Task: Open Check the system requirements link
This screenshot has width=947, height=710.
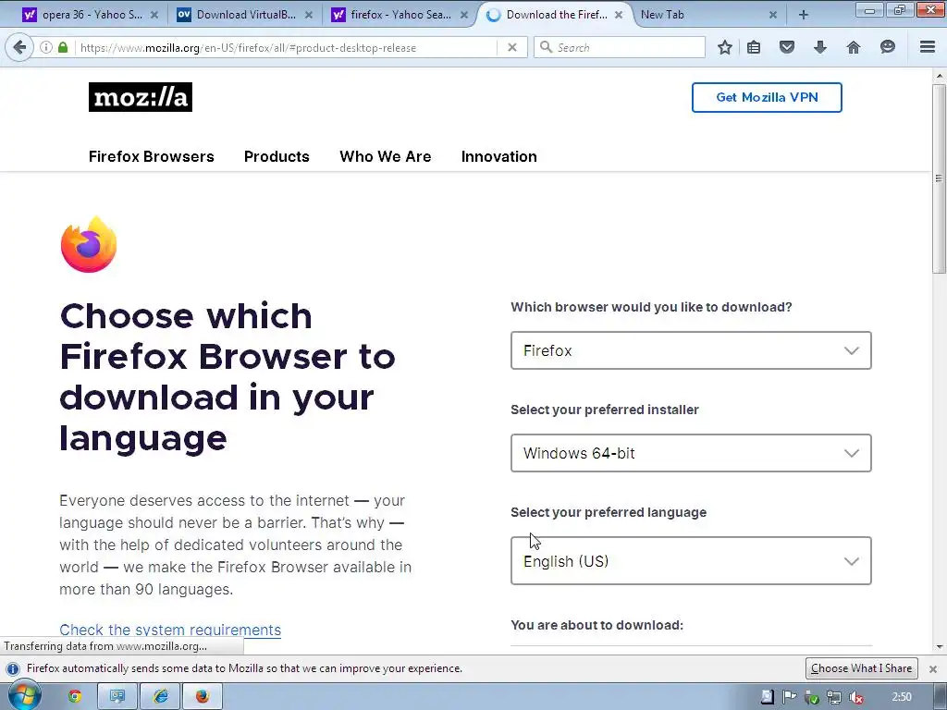Action: [170, 630]
